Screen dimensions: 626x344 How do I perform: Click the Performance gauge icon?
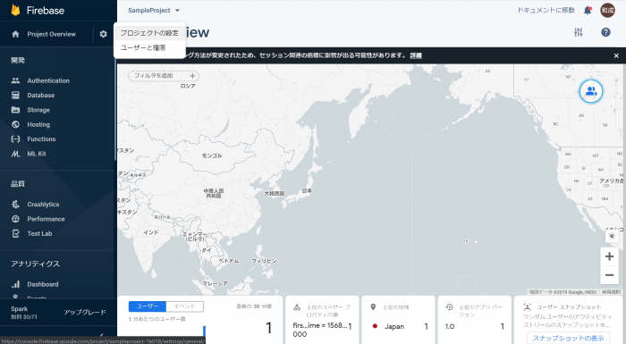pos(15,219)
